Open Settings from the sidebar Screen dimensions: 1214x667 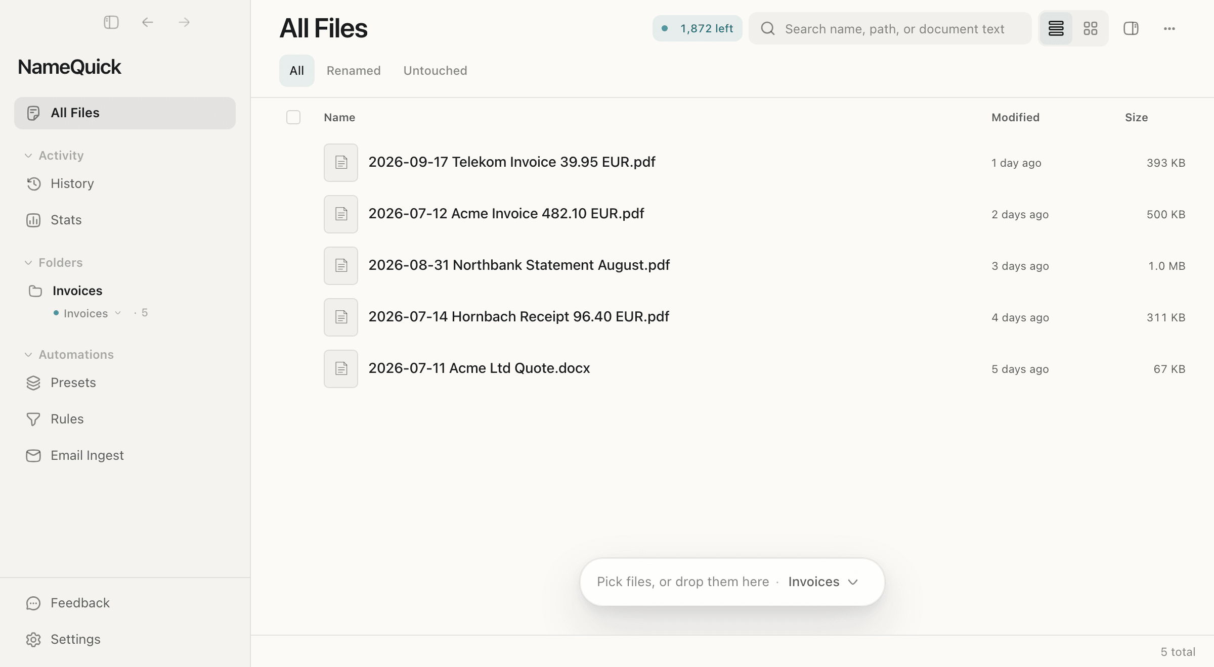click(125, 640)
